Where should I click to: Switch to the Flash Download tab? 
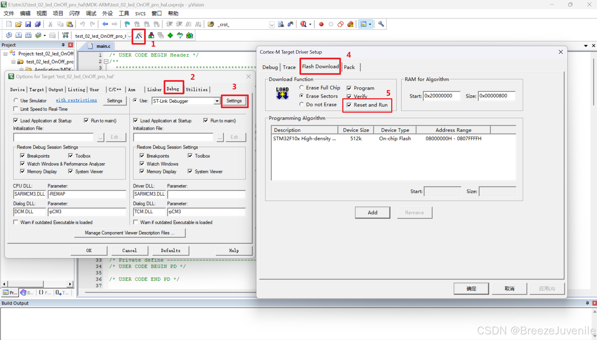(x=320, y=66)
